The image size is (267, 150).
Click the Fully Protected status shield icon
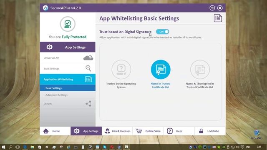point(68,24)
